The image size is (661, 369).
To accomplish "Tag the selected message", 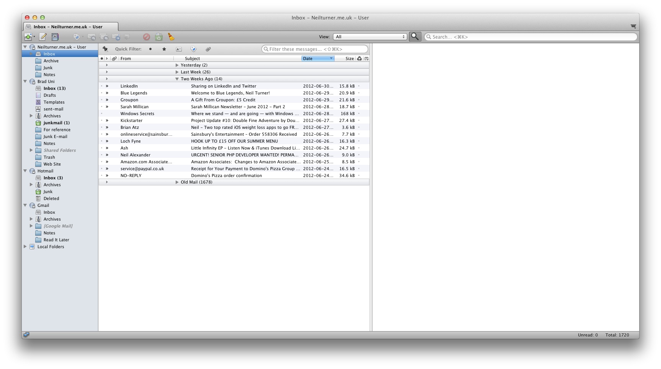I will 77,36.
